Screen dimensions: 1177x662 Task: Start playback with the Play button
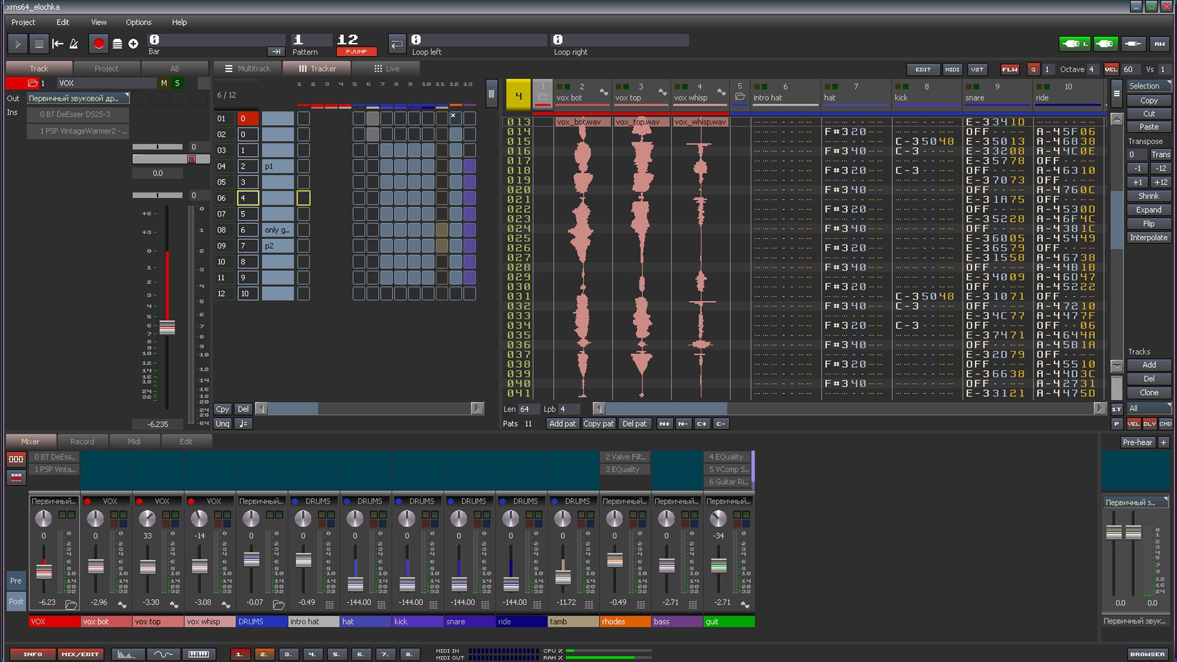(x=17, y=44)
